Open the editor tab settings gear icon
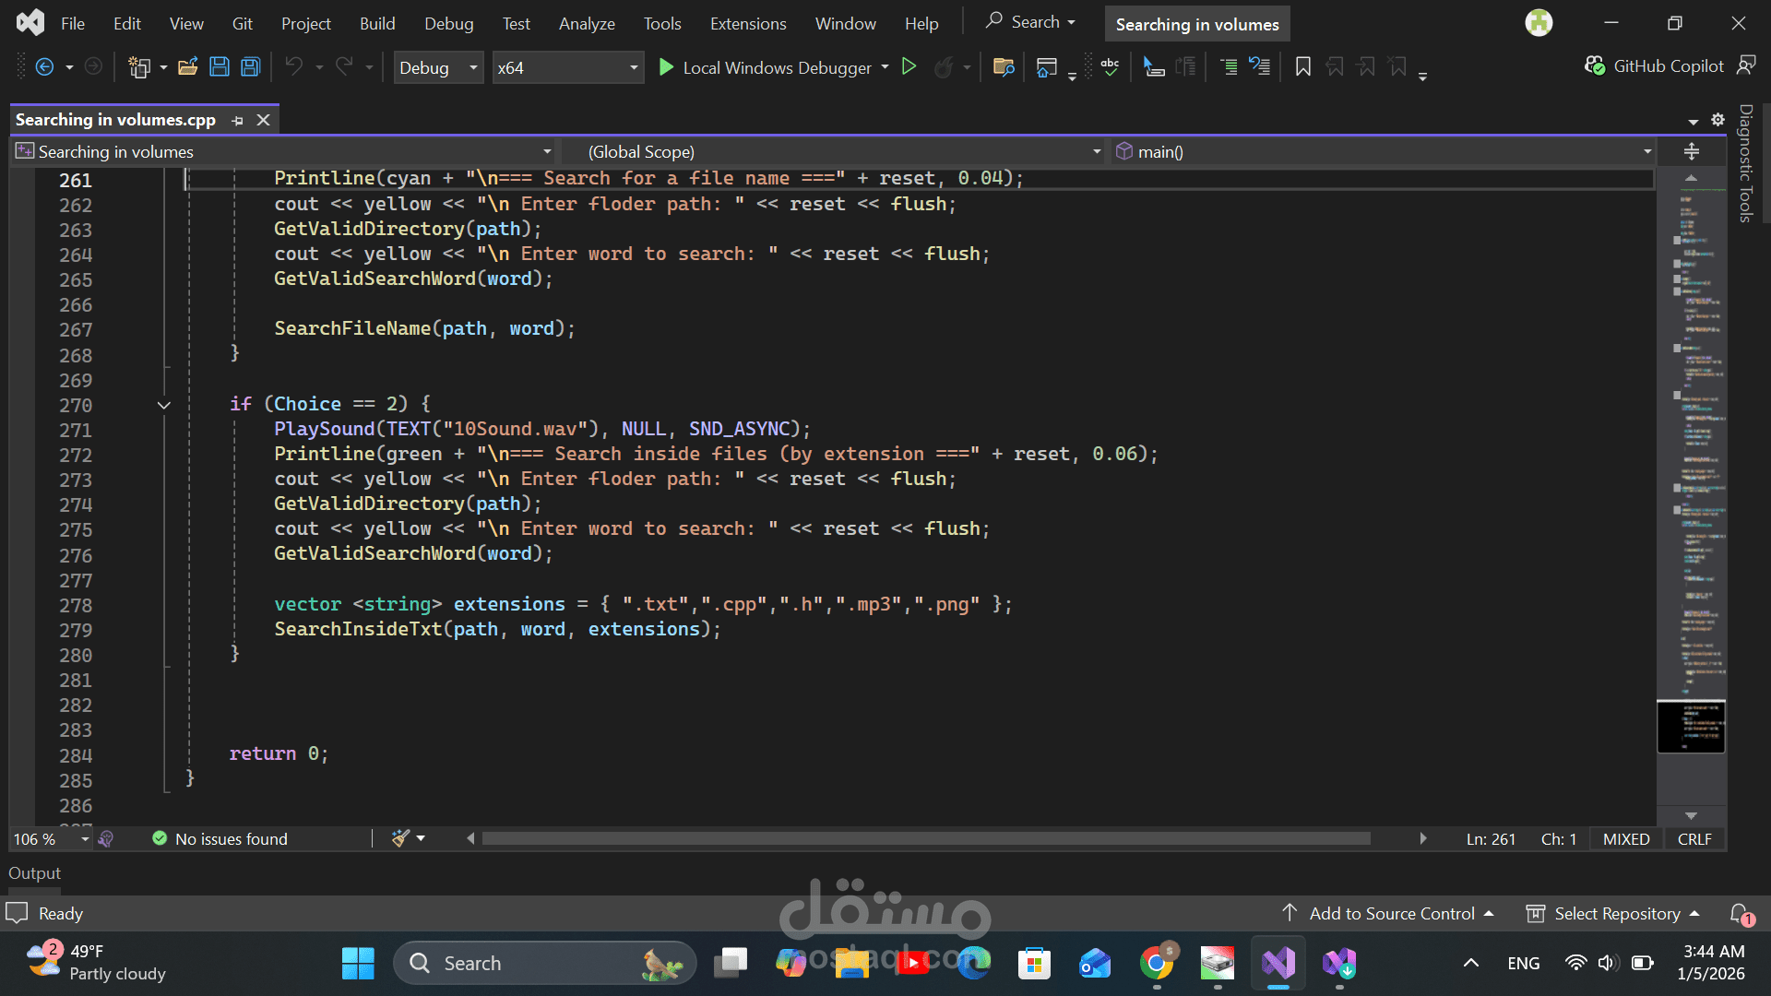The height and width of the screenshot is (996, 1771). point(1718,120)
